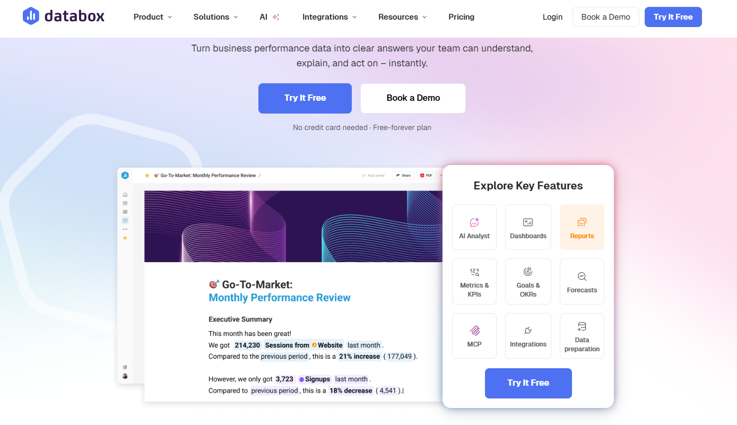Click the home icon in the report sidebar
The height and width of the screenshot is (425, 737).
coord(125,195)
